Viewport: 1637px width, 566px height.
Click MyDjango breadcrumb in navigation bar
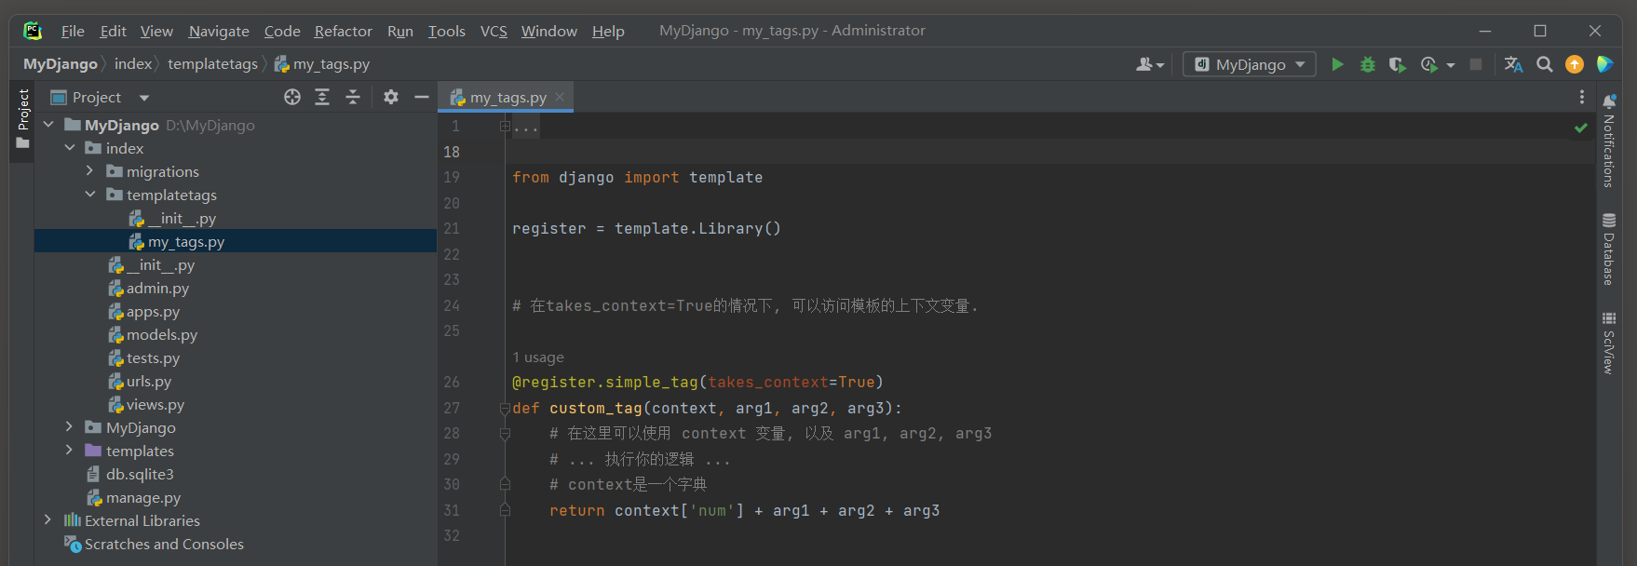(x=61, y=63)
